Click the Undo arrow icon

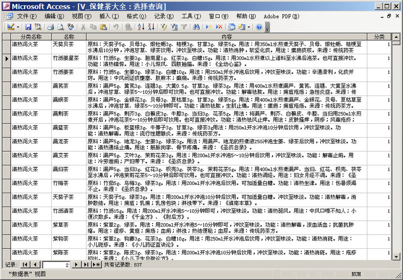[116, 27]
